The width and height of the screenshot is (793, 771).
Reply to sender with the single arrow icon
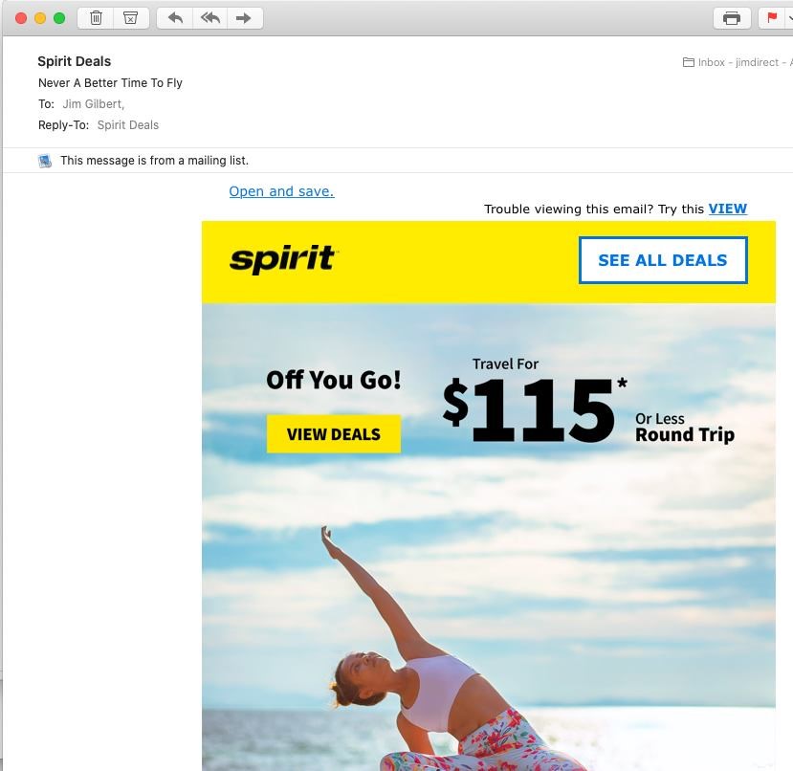[175, 18]
